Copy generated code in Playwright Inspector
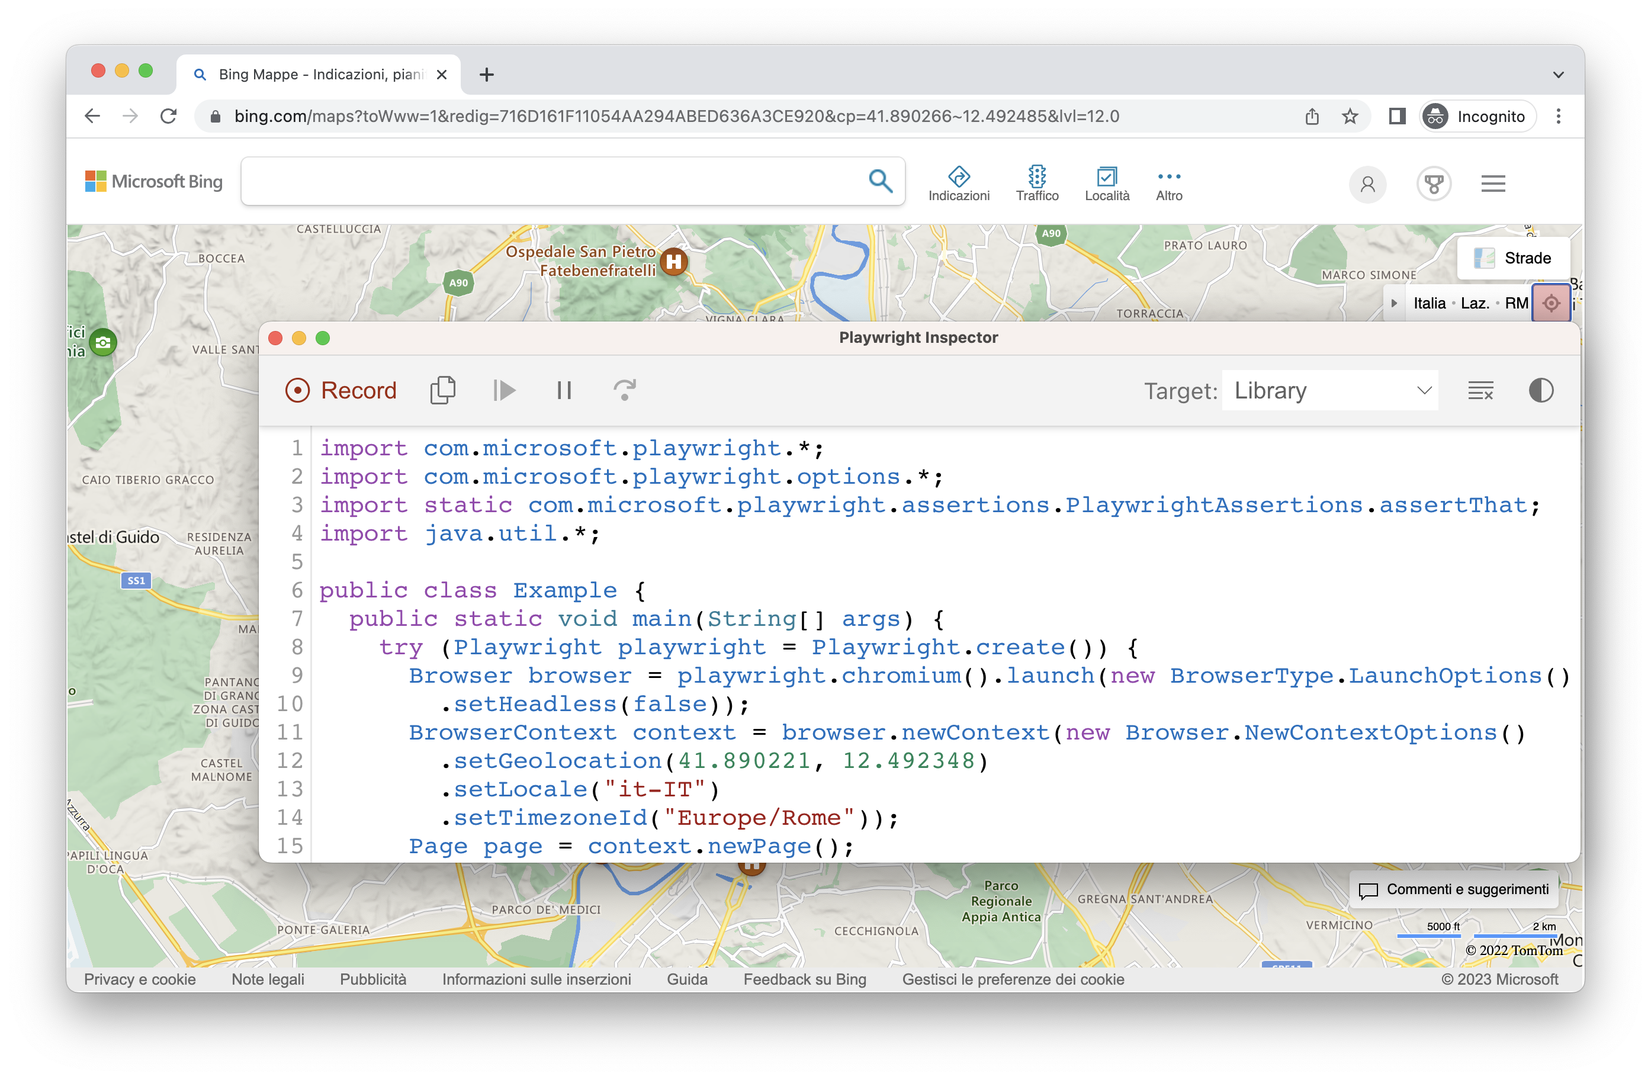 pyautogui.click(x=442, y=391)
